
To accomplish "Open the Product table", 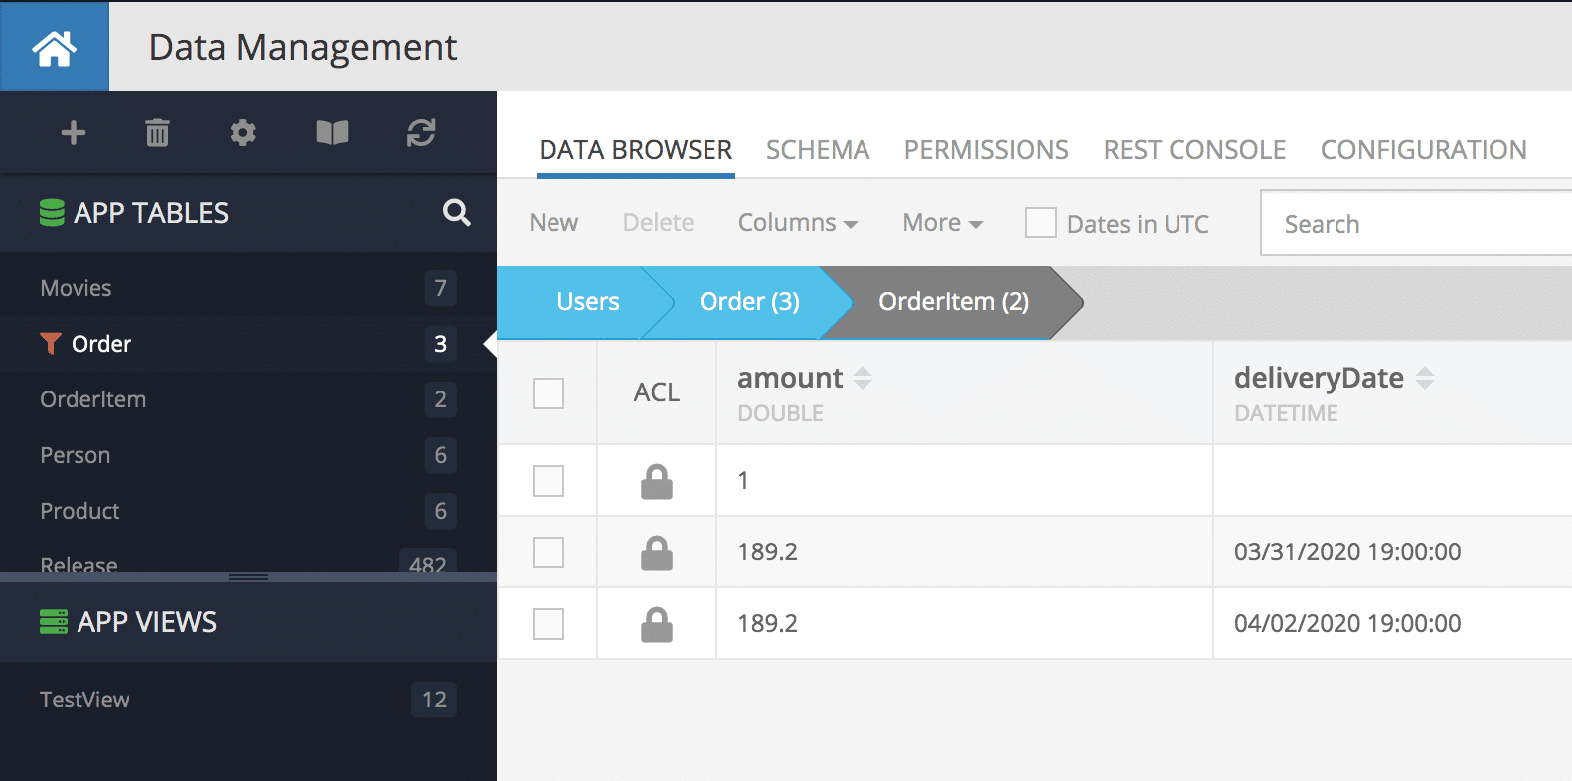I will 248,511.
